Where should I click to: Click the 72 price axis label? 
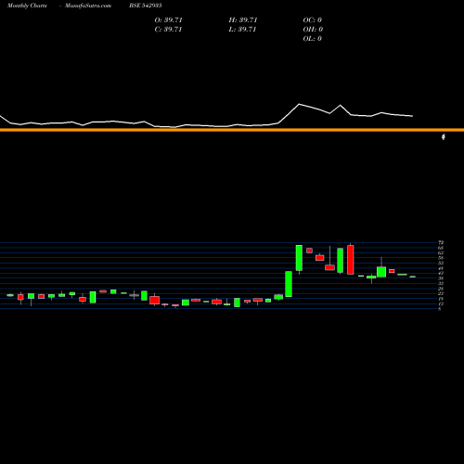pos(441,242)
